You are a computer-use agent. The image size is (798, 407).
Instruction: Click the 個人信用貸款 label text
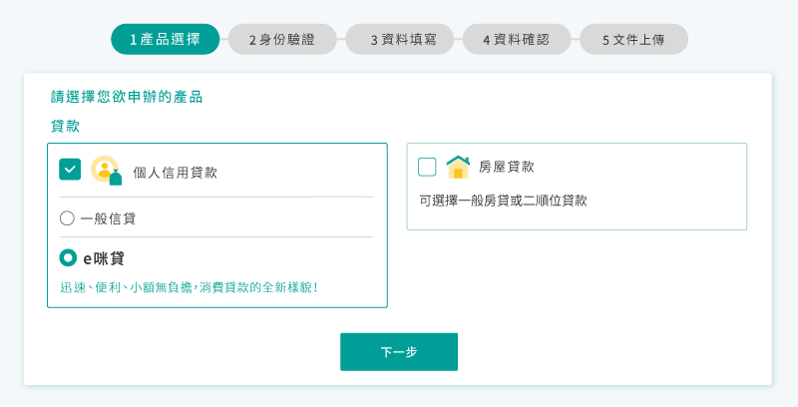(x=176, y=173)
